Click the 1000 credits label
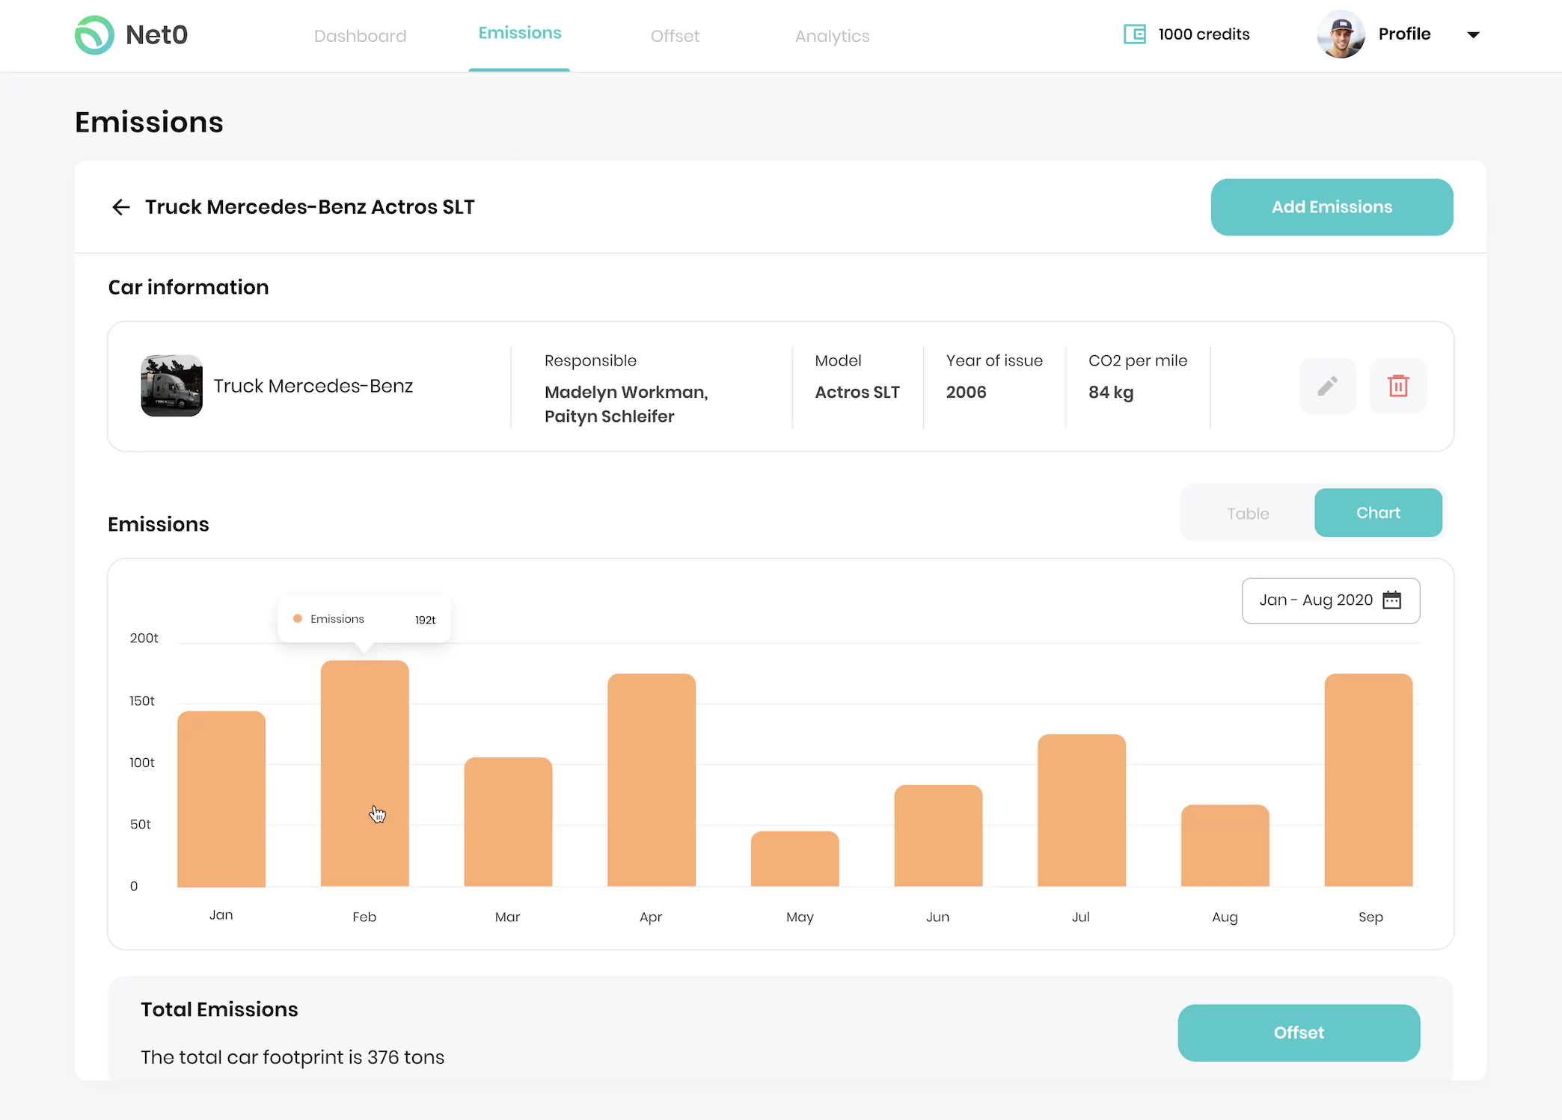Image resolution: width=1562 pixels, height=1120 pixels. click(x=1204, y=34)
